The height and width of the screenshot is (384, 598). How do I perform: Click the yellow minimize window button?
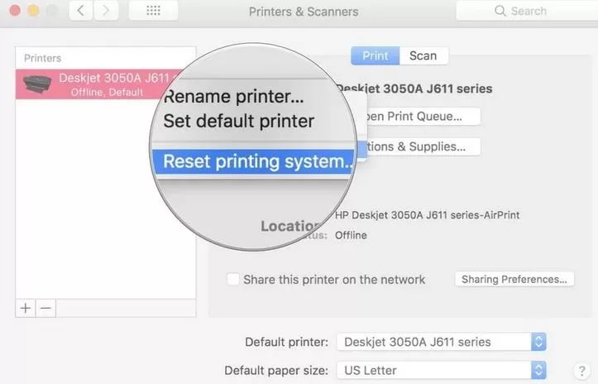(x=34, y=10)
